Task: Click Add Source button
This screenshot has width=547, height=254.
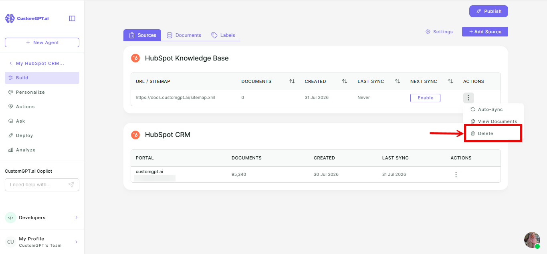Action: click(x=485, y=32)
